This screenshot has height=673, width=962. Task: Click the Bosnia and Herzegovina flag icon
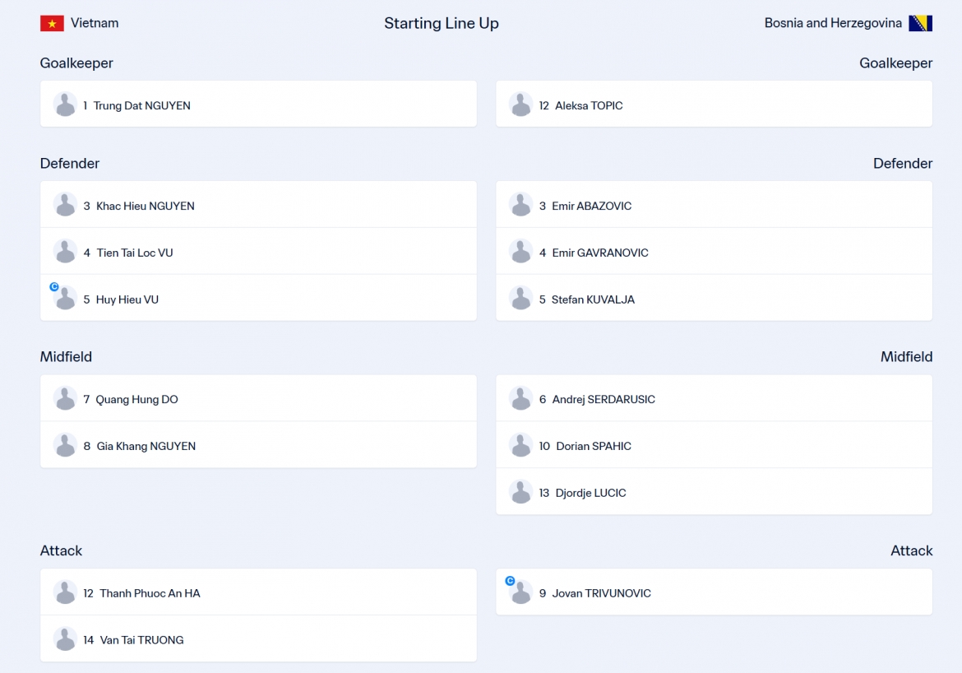[x=920, y=23]
